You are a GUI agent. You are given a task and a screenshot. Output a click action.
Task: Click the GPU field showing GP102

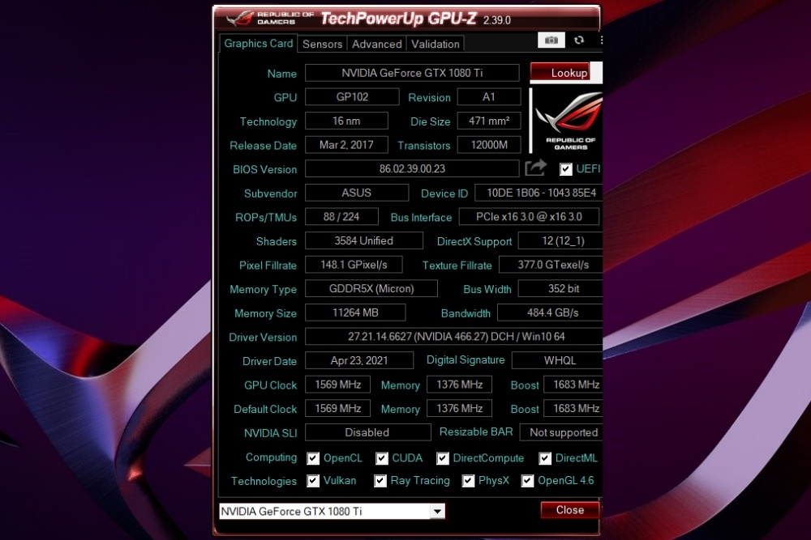pyautogui.click(x=352, y=96)
